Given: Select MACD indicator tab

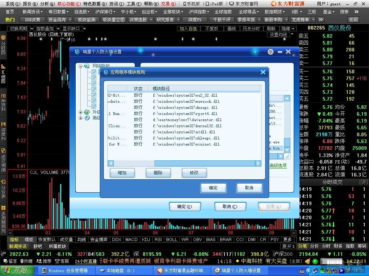Looking at the screenshot, I should point(131,239).
